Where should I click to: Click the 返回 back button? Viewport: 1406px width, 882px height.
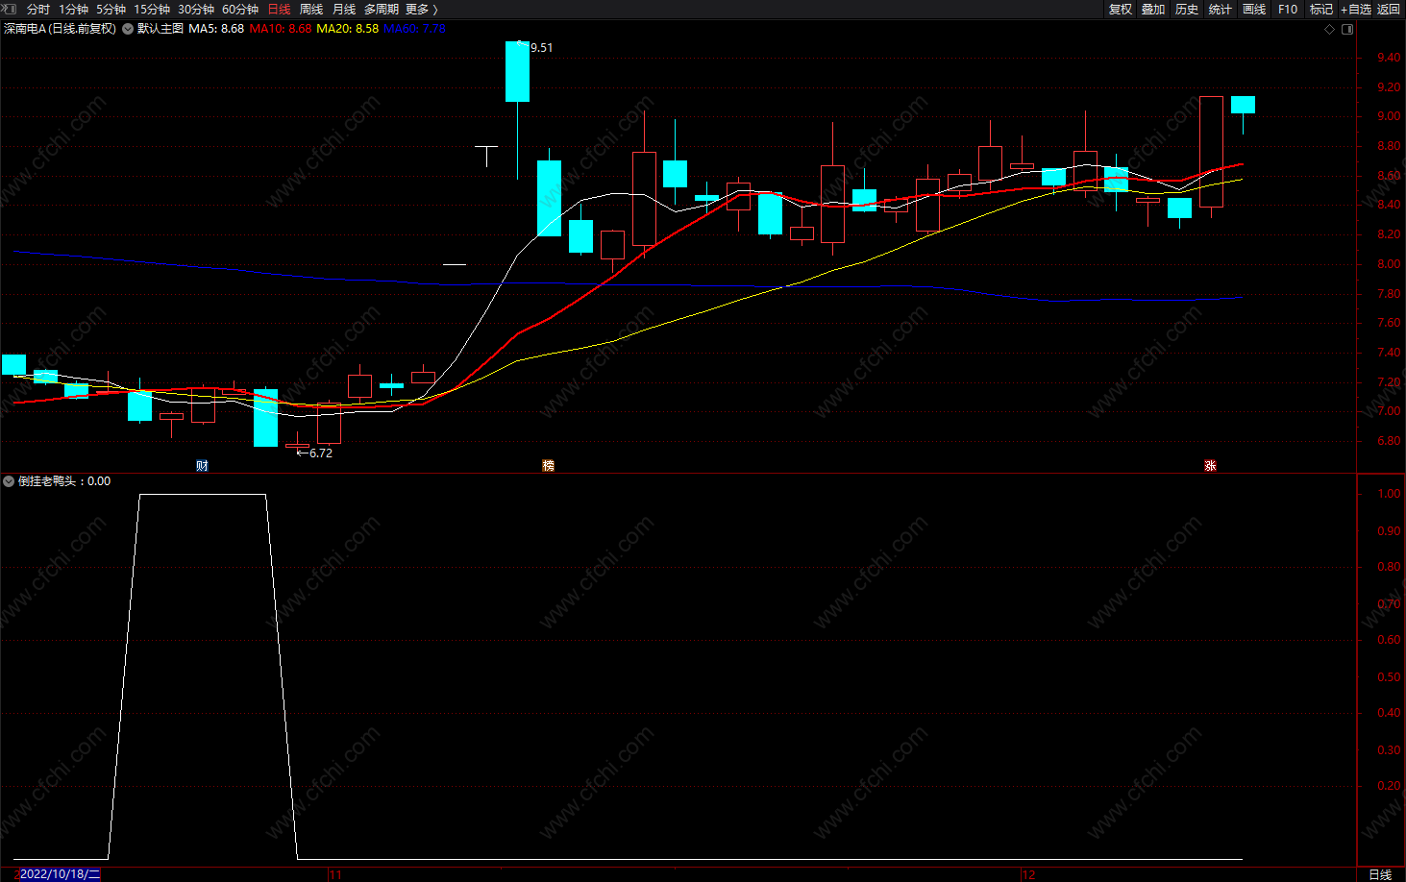click(x=1389, y=9)
